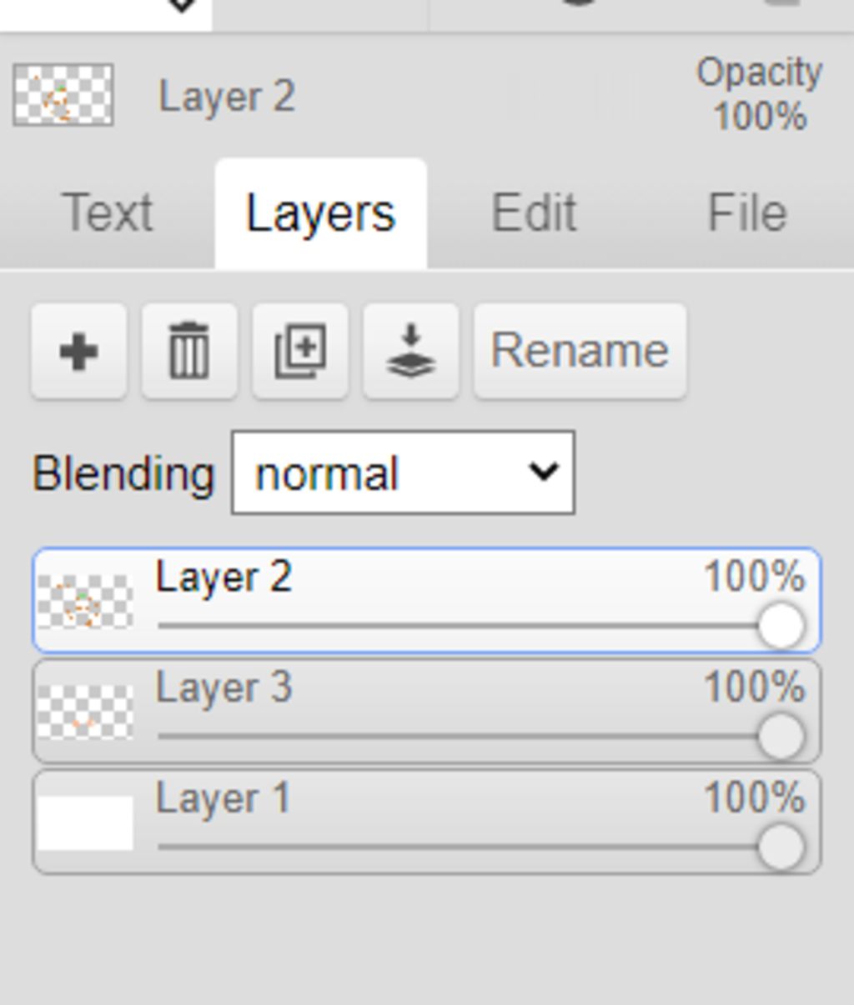Screen dimensions: 854x1005
Task: Click the Layer 2 thumbnail in the list
Action: (85, 602)
